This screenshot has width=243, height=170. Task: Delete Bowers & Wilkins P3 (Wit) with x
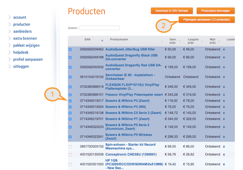(224, 107)
